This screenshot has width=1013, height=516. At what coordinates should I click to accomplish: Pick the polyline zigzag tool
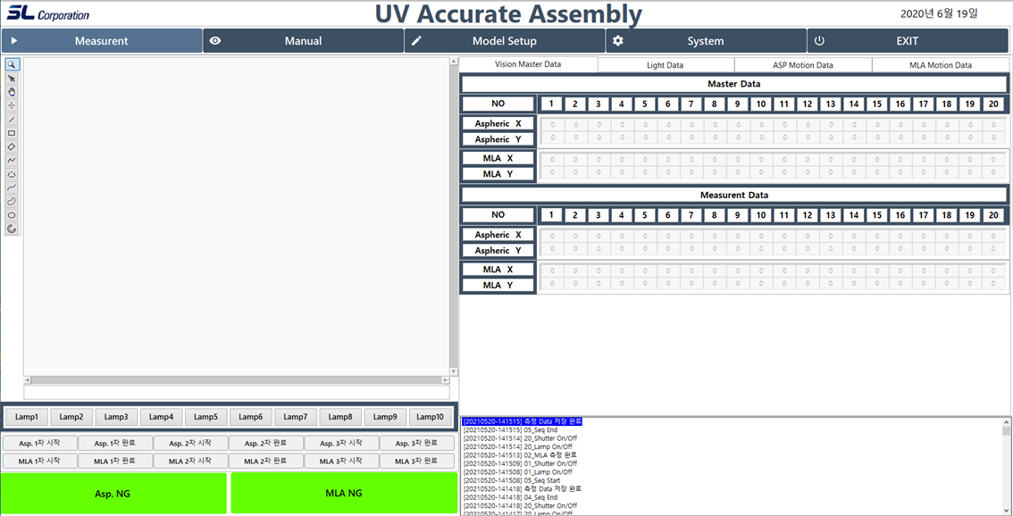click(x=12, y=161)
